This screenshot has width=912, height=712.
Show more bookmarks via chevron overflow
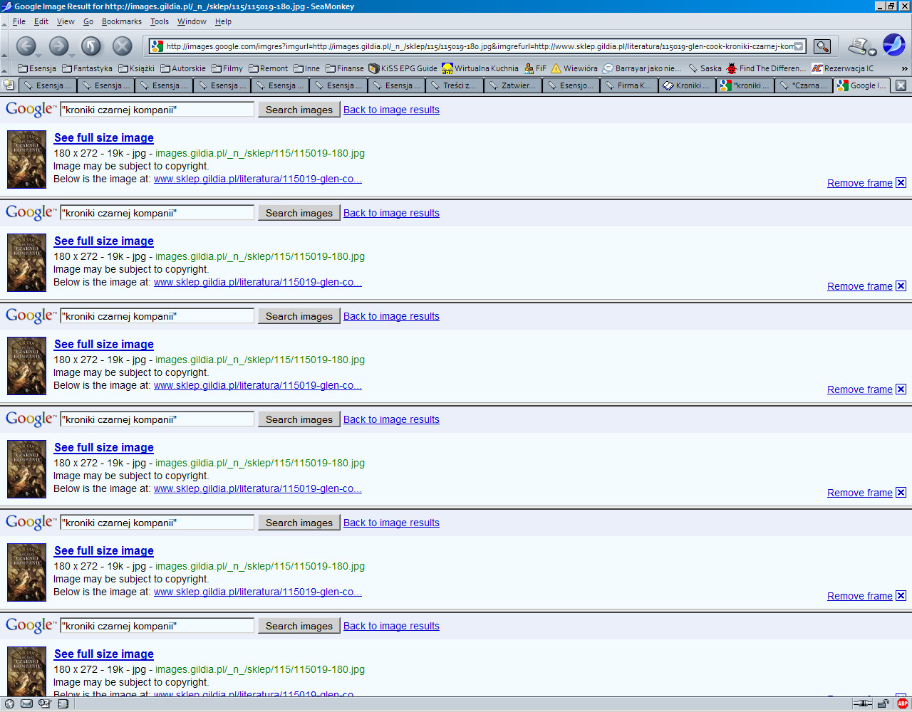click(905, 68)
